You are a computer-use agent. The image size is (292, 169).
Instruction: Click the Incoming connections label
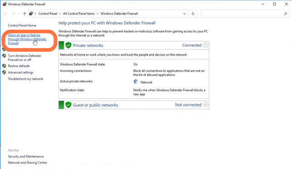coord(75,71)
